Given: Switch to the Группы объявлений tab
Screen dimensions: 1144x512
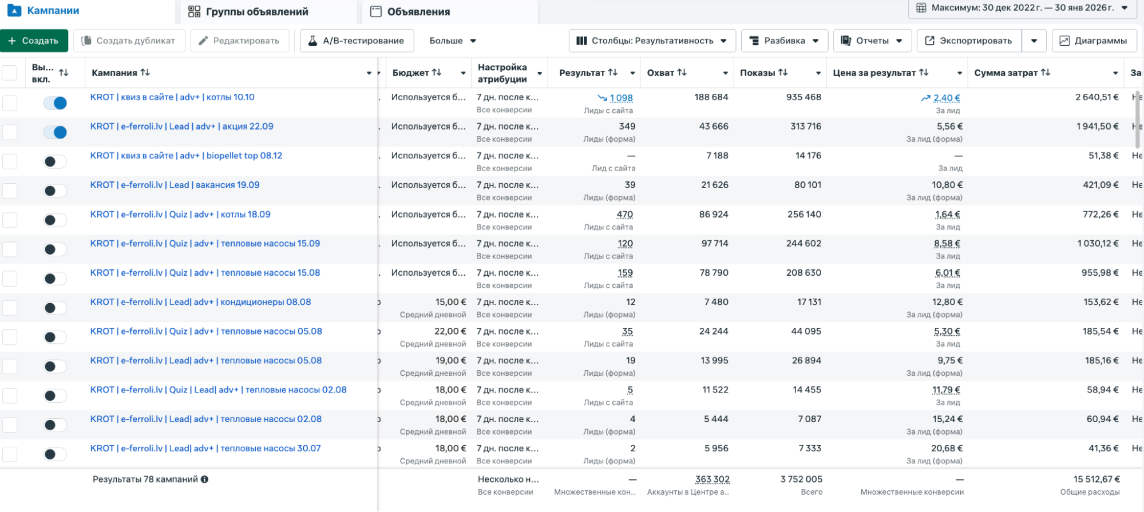Looking at the screenshot, I should [256, 11].
